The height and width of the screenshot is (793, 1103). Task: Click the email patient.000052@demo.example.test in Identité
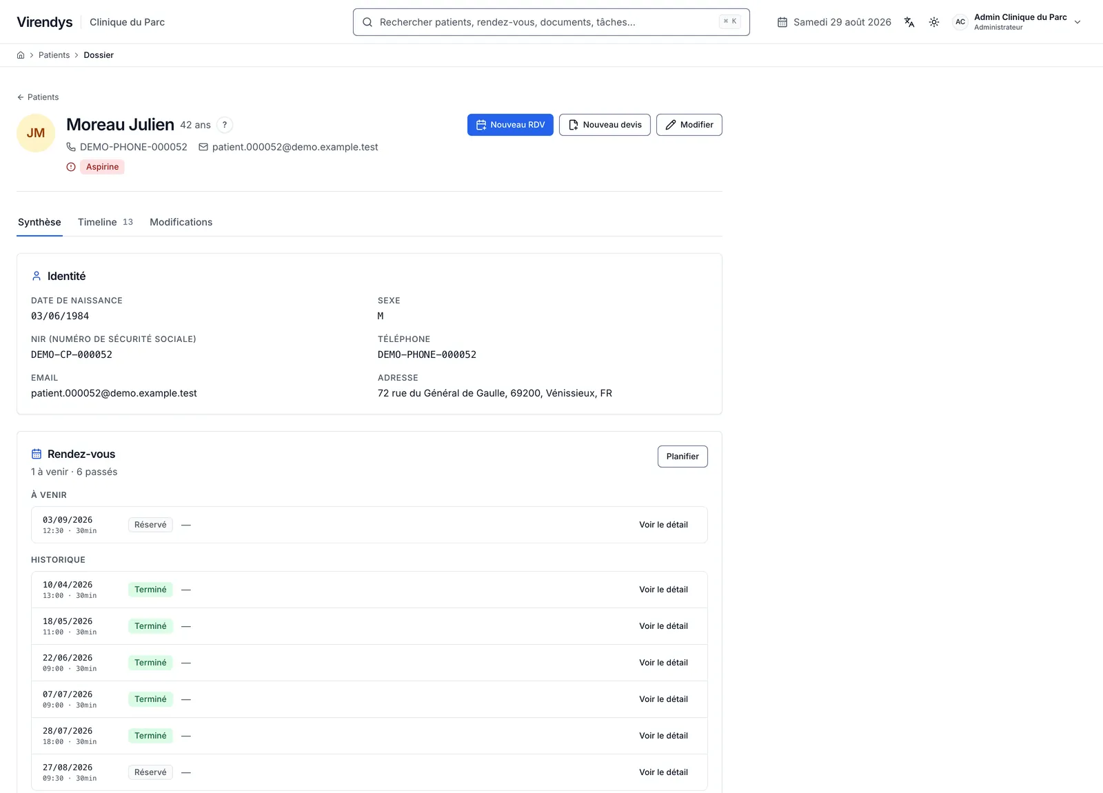(114, 393)
